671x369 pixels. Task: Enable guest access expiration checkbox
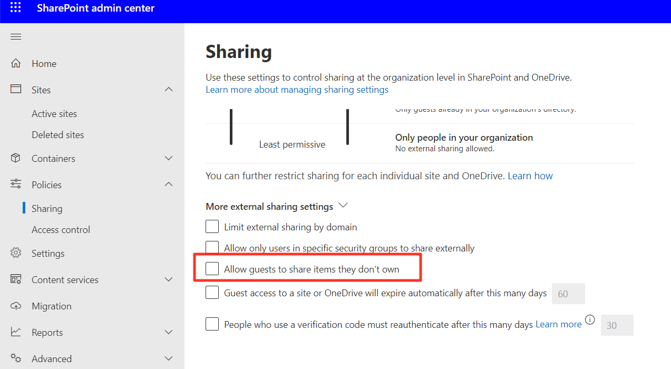tap(212, 293)
